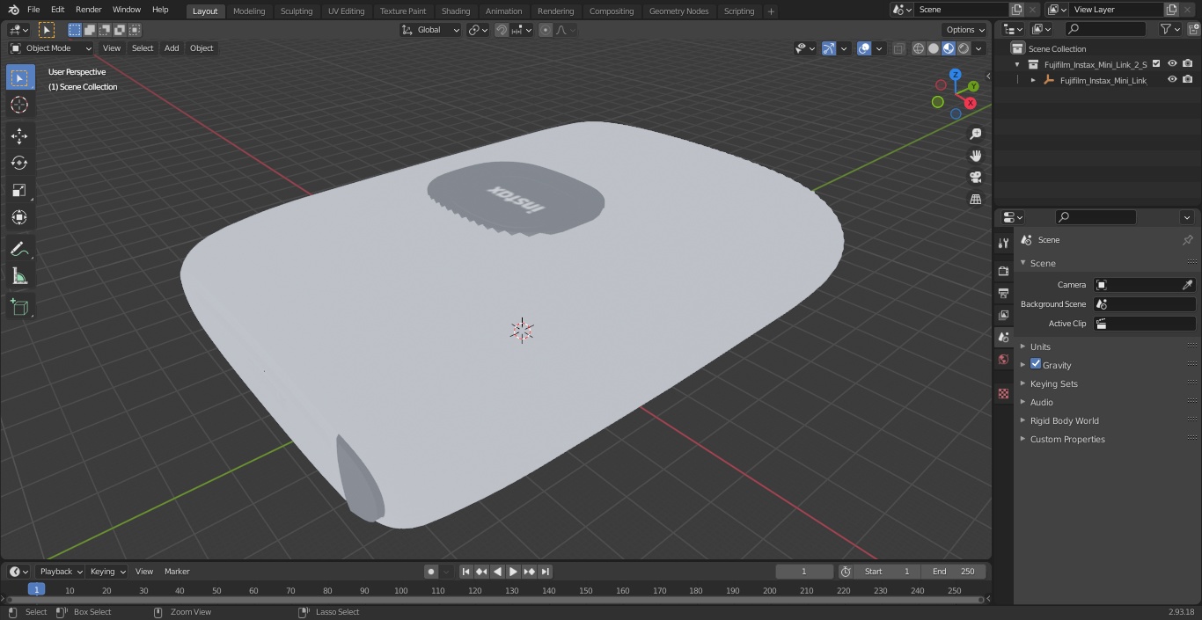Select solid viewport shading
The image size is (1202, 620).
point(933,48)
